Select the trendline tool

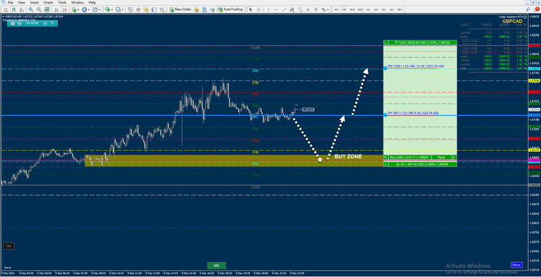pyautogui.click(x=284, y=9)
